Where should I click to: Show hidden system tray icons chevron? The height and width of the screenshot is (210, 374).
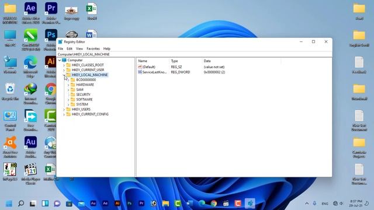[307, 204]
